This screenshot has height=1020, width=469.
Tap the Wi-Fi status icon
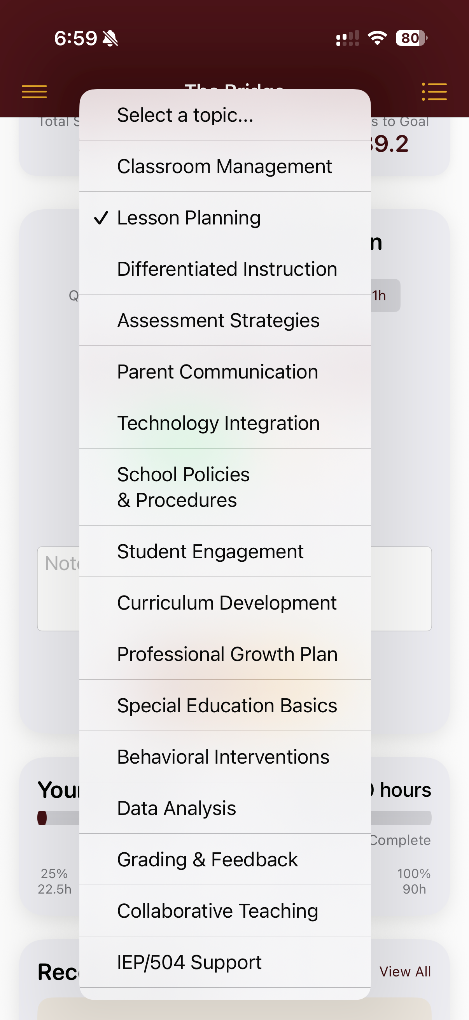377,38
